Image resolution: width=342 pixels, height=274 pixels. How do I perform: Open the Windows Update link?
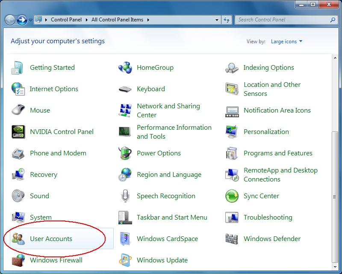[162, 260]
